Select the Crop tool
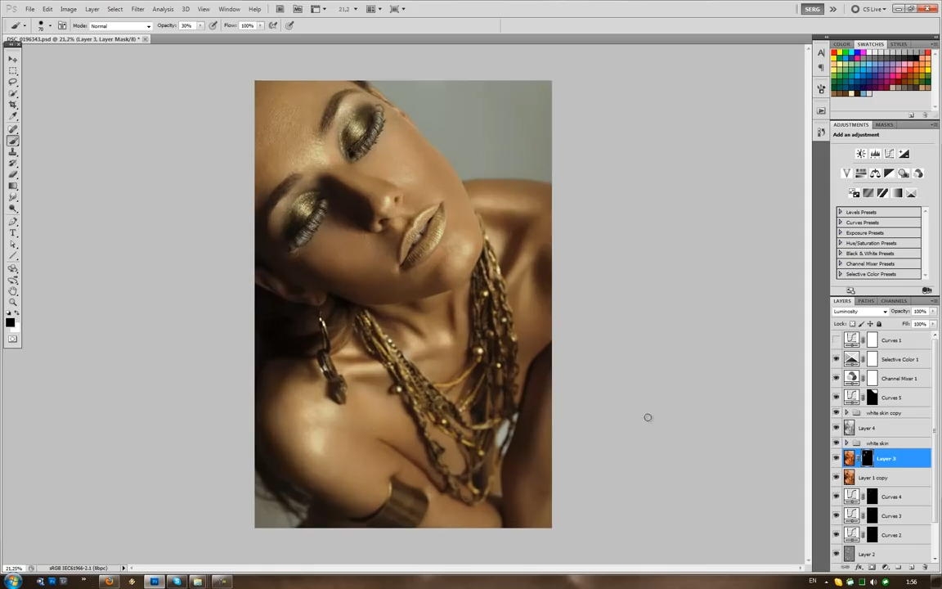The image size is (942, 589). pos(12,105)
